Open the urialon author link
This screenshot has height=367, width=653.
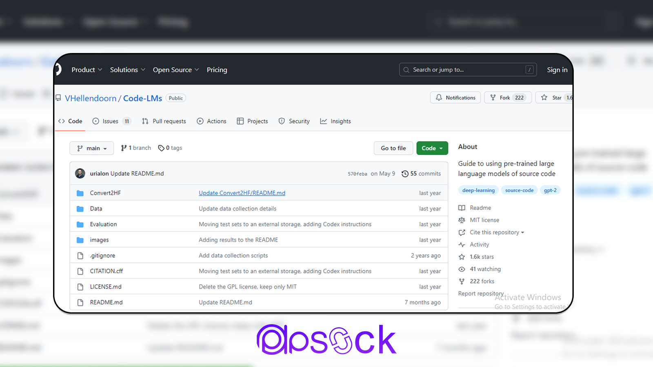(x=99, y=173)
